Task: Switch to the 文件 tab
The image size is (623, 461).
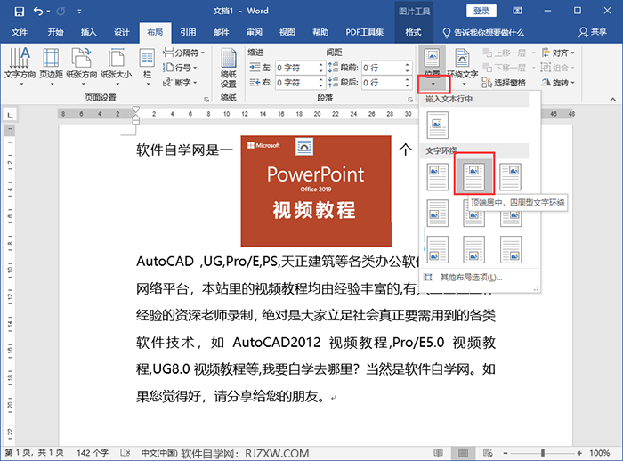Action: pyautogui.click(x=20, y=32)
